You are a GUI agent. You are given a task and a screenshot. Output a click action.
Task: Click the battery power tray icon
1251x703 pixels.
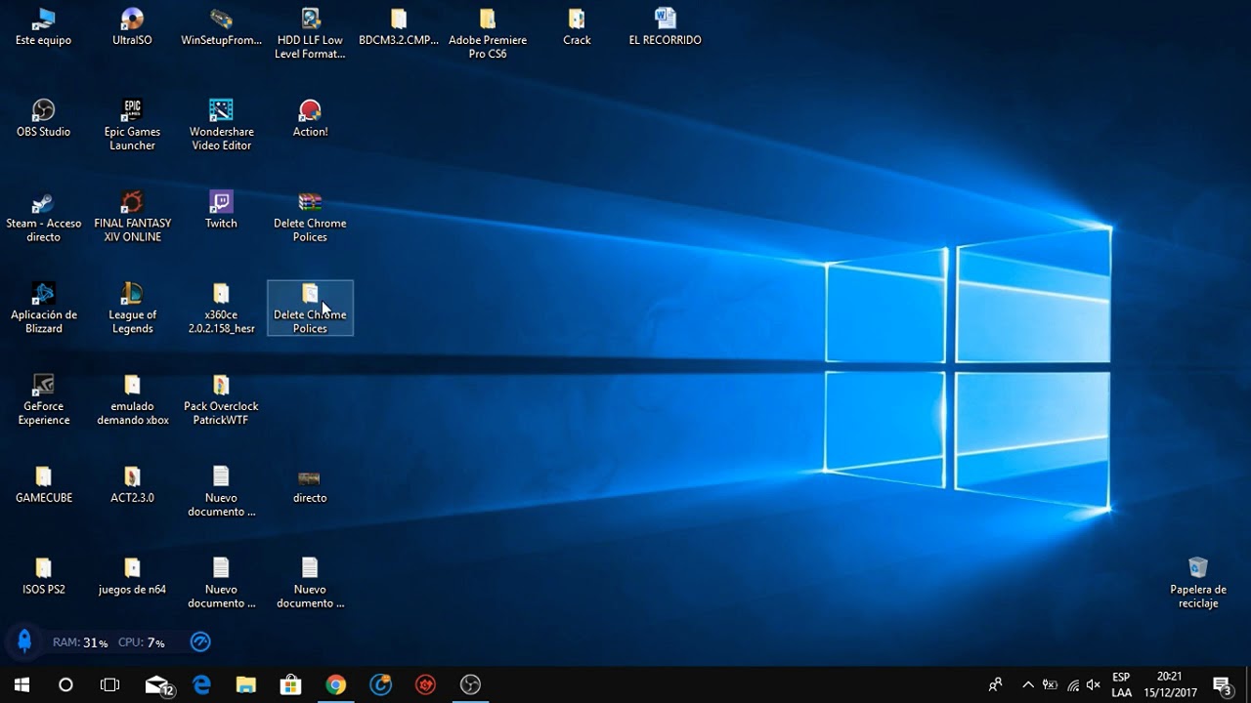(1050, 684)
